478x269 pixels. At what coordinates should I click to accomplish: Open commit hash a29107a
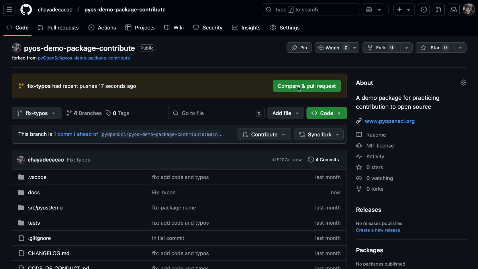pyautogui.click(x=280, y=160)
